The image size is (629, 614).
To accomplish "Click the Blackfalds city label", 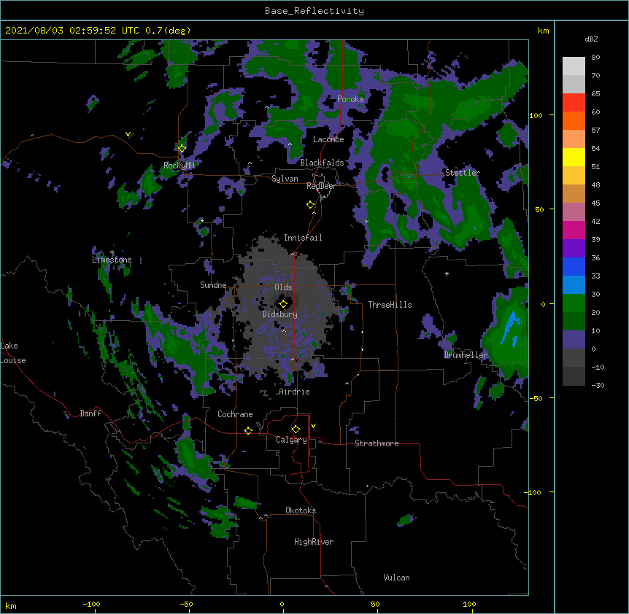I will (322, 163).
